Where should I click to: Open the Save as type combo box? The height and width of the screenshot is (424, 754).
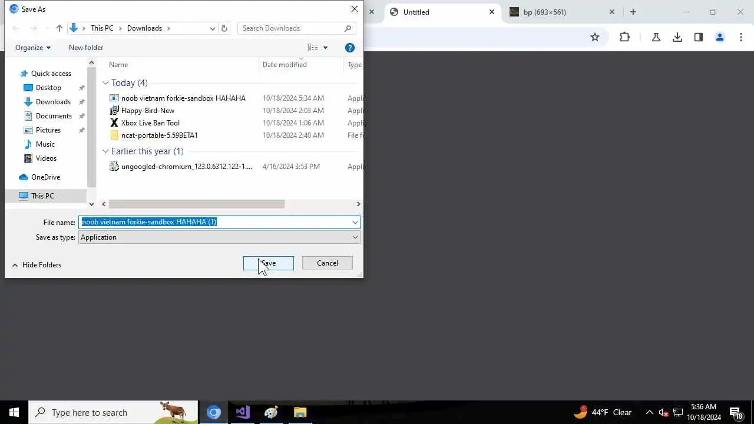coord(219,237)
